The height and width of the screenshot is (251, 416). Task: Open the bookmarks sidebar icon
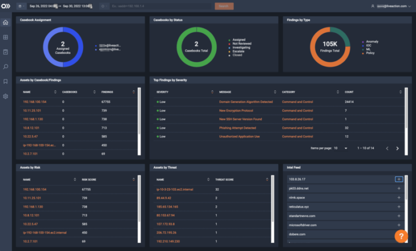(6, 81)
